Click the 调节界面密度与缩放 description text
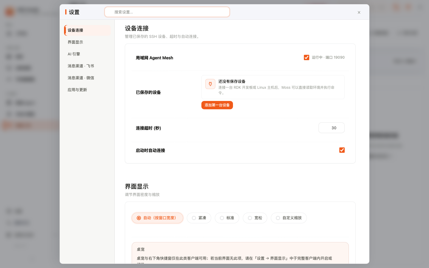 142,194
